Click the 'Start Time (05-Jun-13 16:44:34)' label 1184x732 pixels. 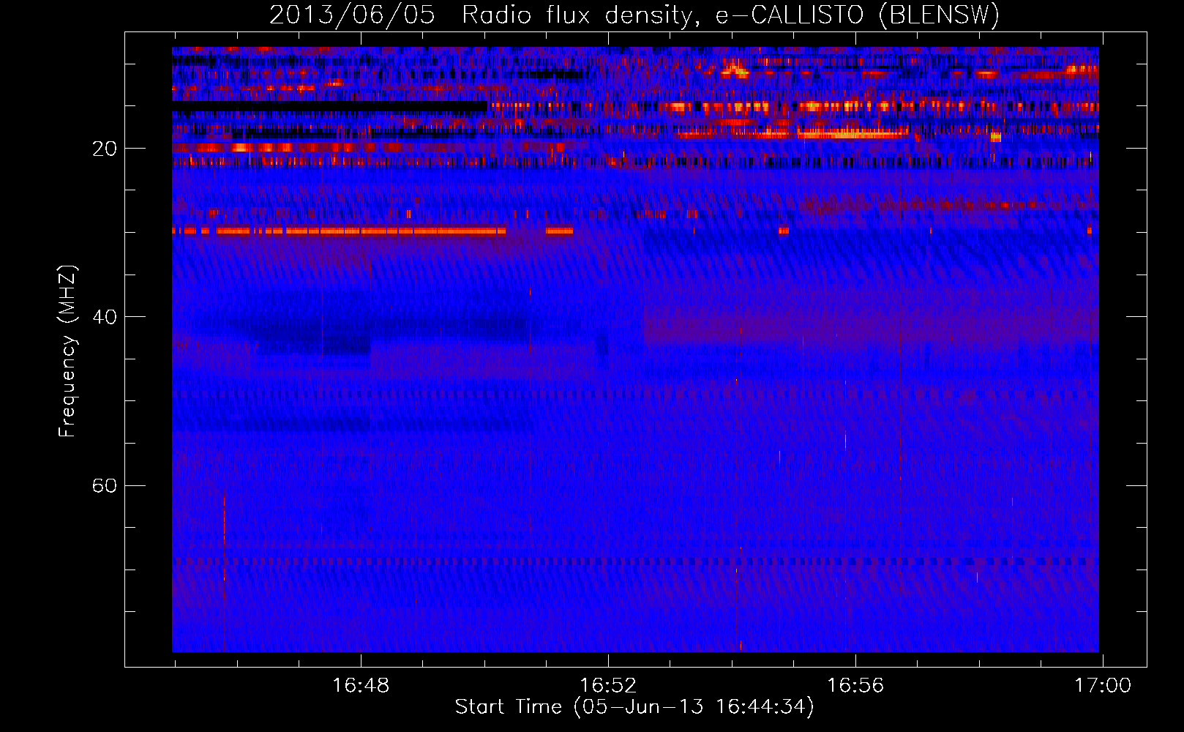click(x=634, y=707)
